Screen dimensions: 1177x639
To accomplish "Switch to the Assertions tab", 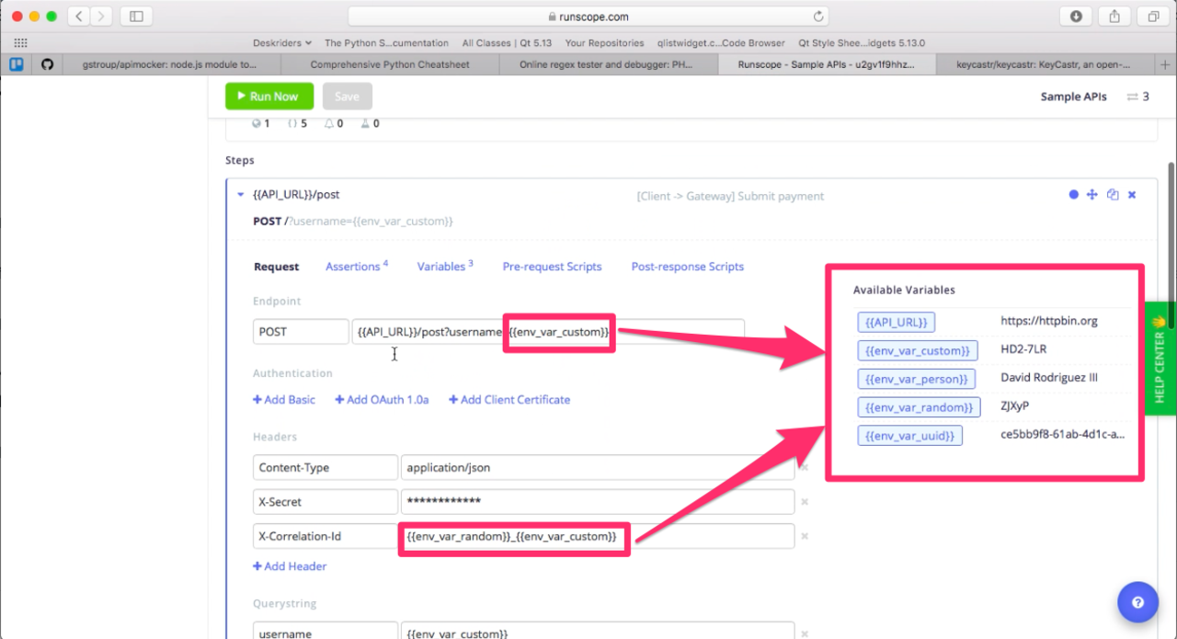I will [356, 267].
